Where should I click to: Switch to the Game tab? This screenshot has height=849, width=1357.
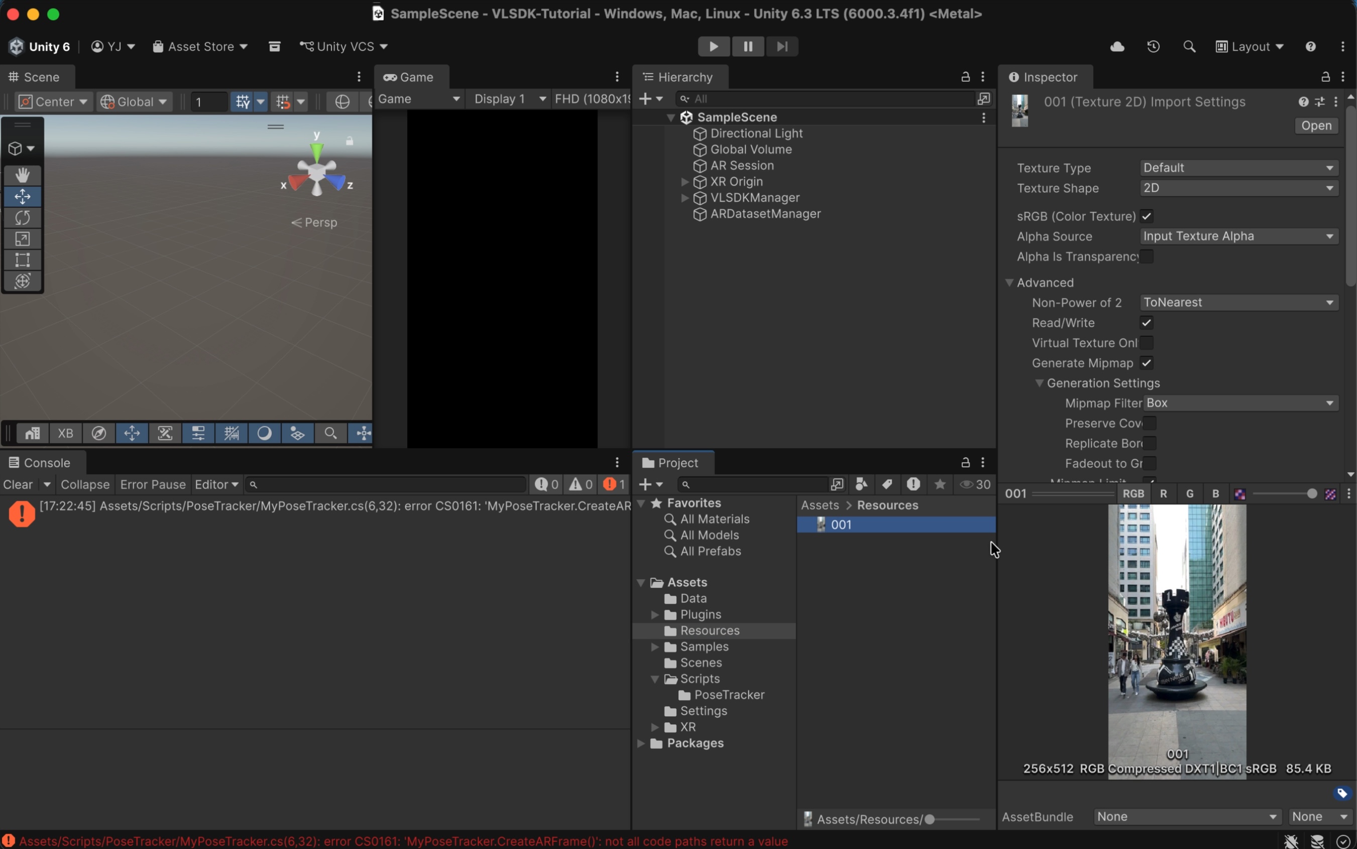[x=411, y=77]
